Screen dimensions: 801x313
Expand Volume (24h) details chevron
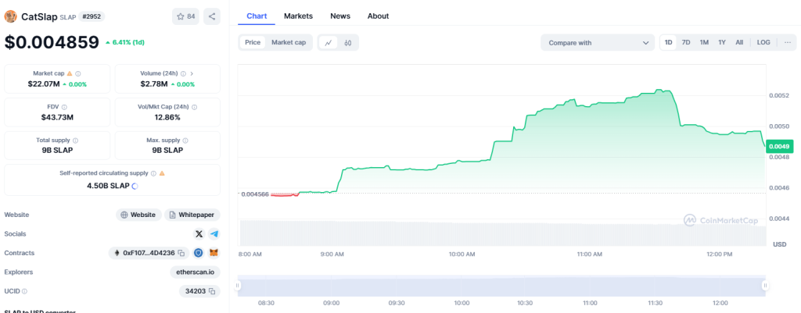(x=192, y=73)
